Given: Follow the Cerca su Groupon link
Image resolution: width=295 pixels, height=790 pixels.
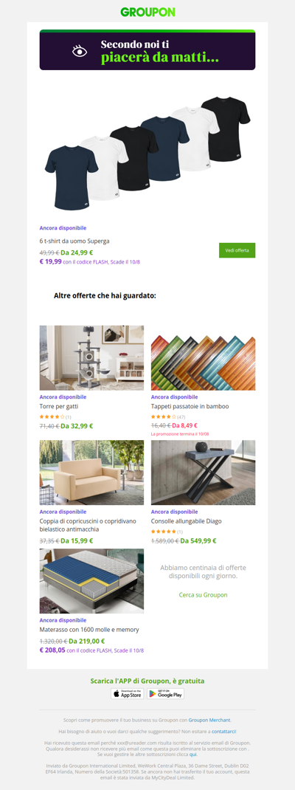Looking at the screenshot, I should tap(203, 595).
